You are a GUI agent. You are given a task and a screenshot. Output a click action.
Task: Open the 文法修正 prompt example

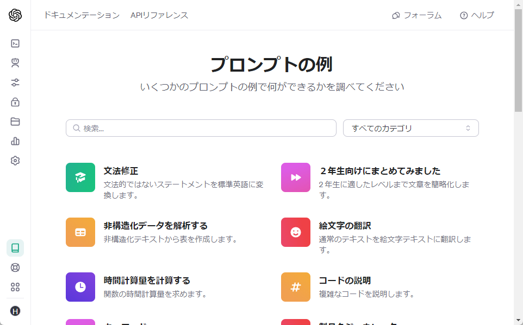[x=121, y=171]
